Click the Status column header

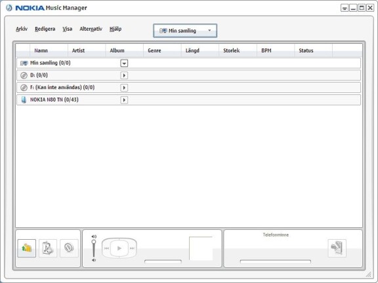pos(314,50)
